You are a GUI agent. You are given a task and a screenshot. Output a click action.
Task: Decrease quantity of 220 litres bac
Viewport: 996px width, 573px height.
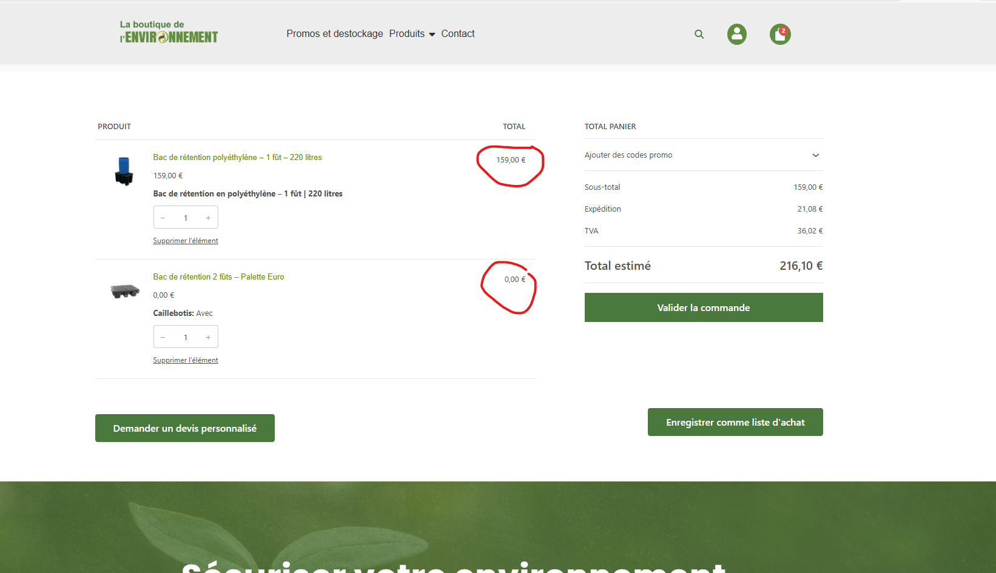click(163, 218)
